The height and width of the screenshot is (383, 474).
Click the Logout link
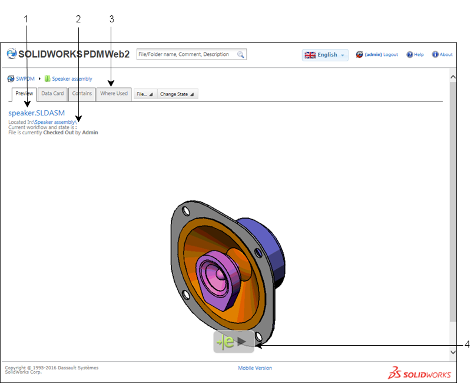tap(390, 55)
